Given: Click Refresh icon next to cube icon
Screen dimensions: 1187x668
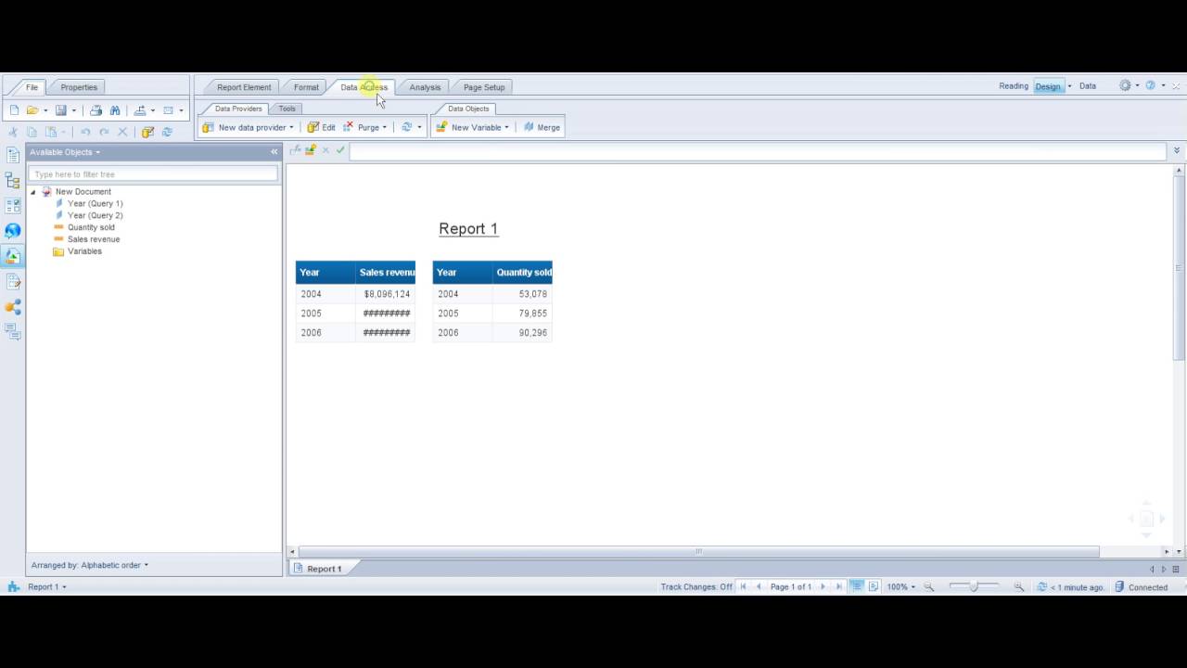Looking at the screenshot, I should [167, 132].
